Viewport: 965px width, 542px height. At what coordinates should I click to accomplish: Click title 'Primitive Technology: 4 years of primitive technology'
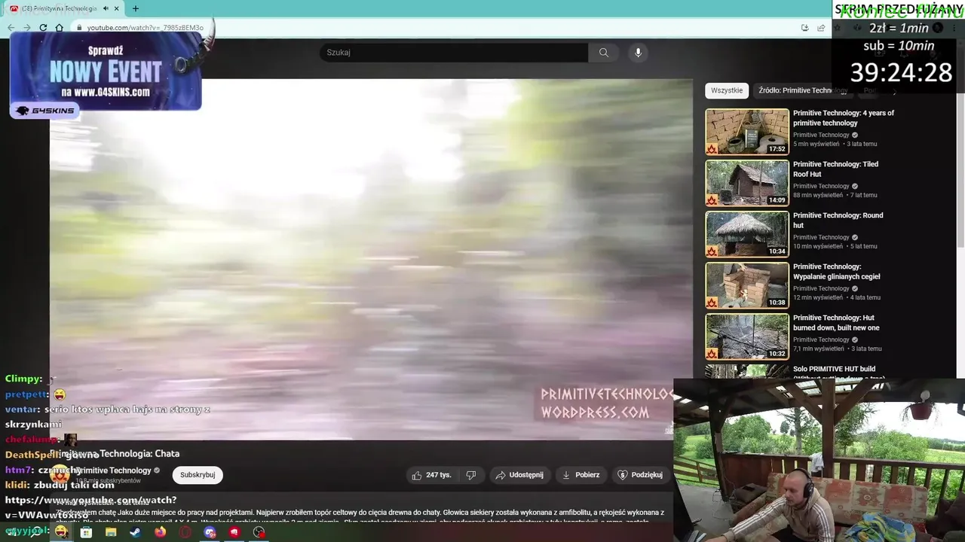pyautogui.click(x=844, y=118)
